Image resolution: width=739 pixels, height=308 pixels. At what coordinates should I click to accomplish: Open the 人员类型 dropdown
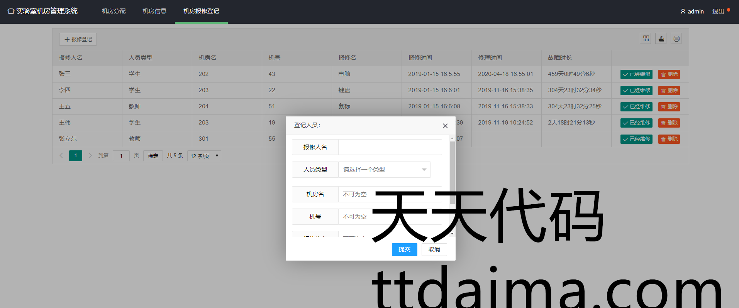click(x=384, y=170)
